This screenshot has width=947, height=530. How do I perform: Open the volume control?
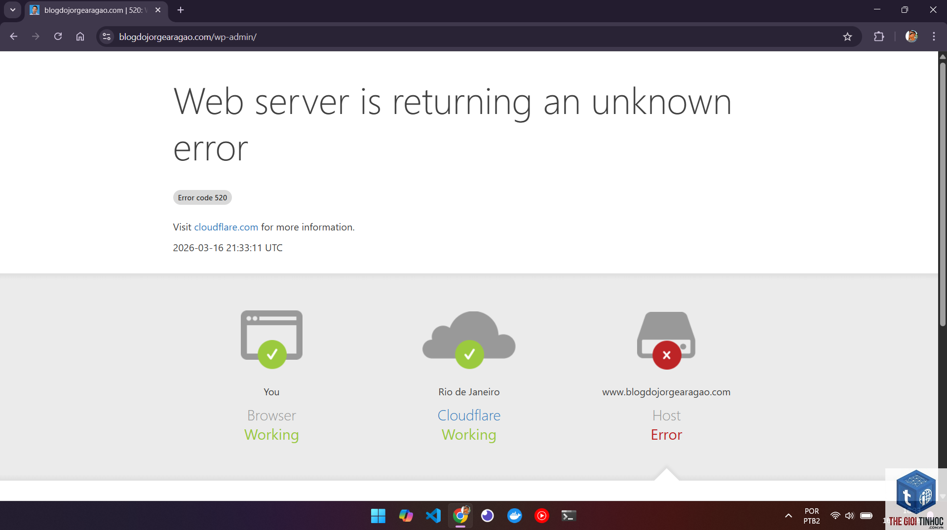point(849,516)
